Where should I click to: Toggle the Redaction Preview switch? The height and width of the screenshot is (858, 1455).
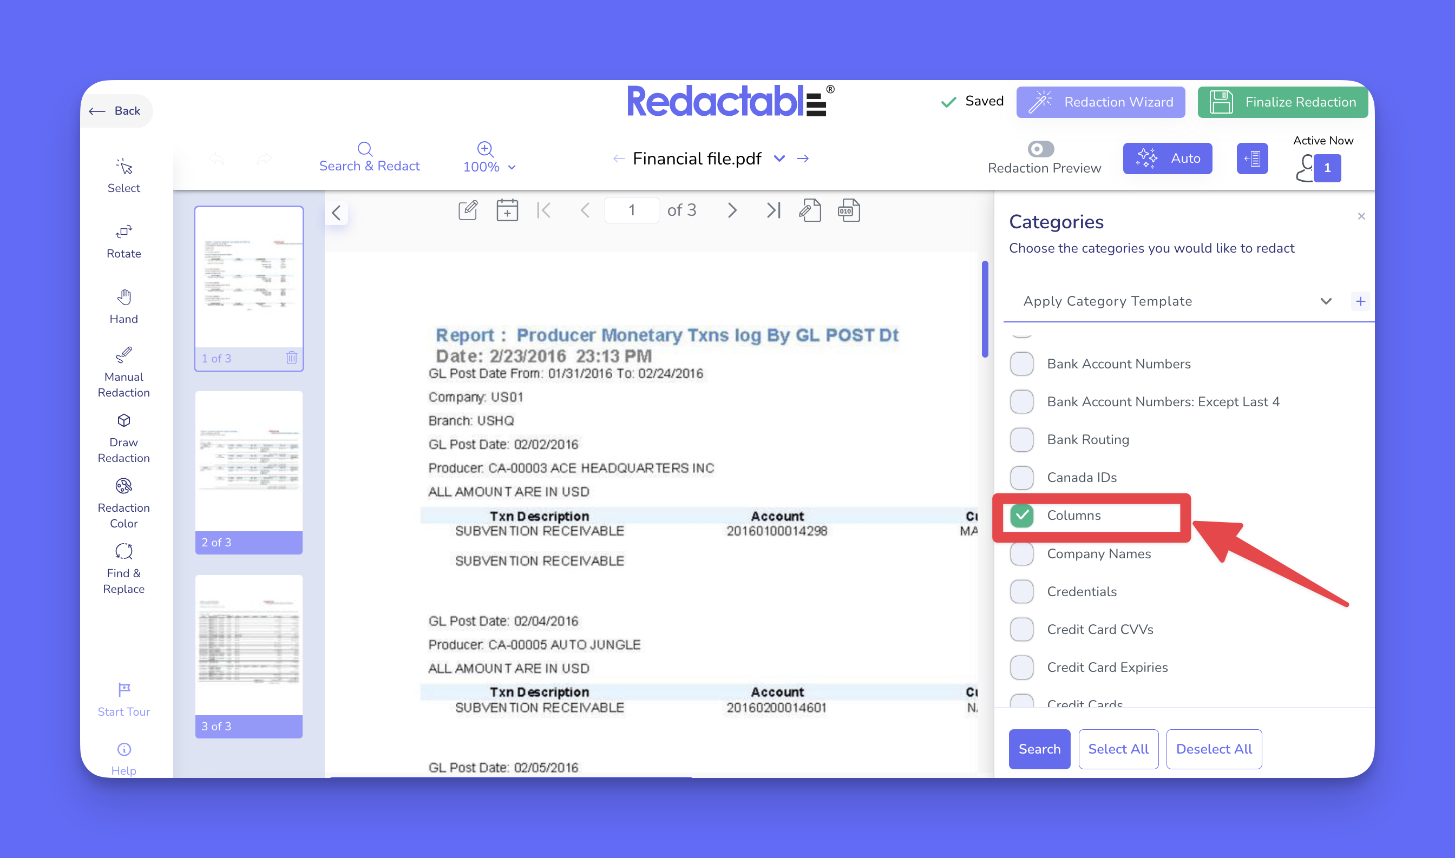point(1040,149)
